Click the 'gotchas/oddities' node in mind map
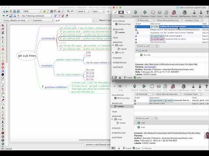209x156 pixels. 56,87
